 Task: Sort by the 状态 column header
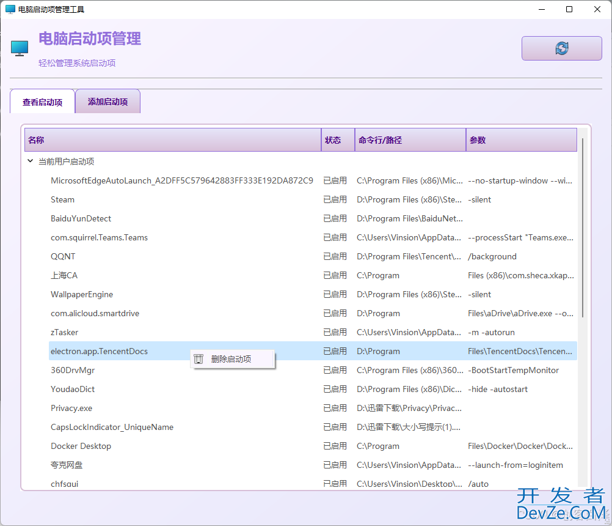coord(338,140)
